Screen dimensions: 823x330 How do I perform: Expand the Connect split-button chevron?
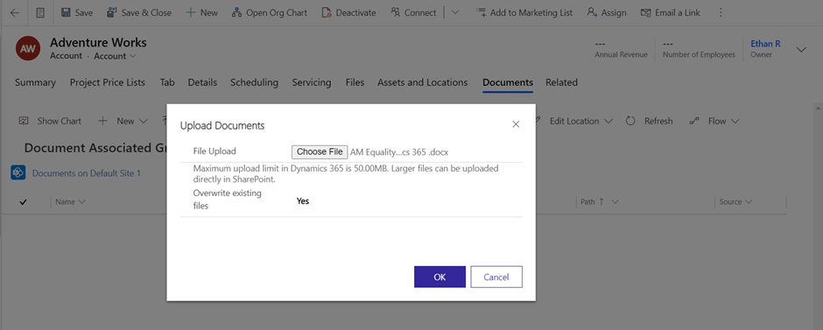(455, 12)
